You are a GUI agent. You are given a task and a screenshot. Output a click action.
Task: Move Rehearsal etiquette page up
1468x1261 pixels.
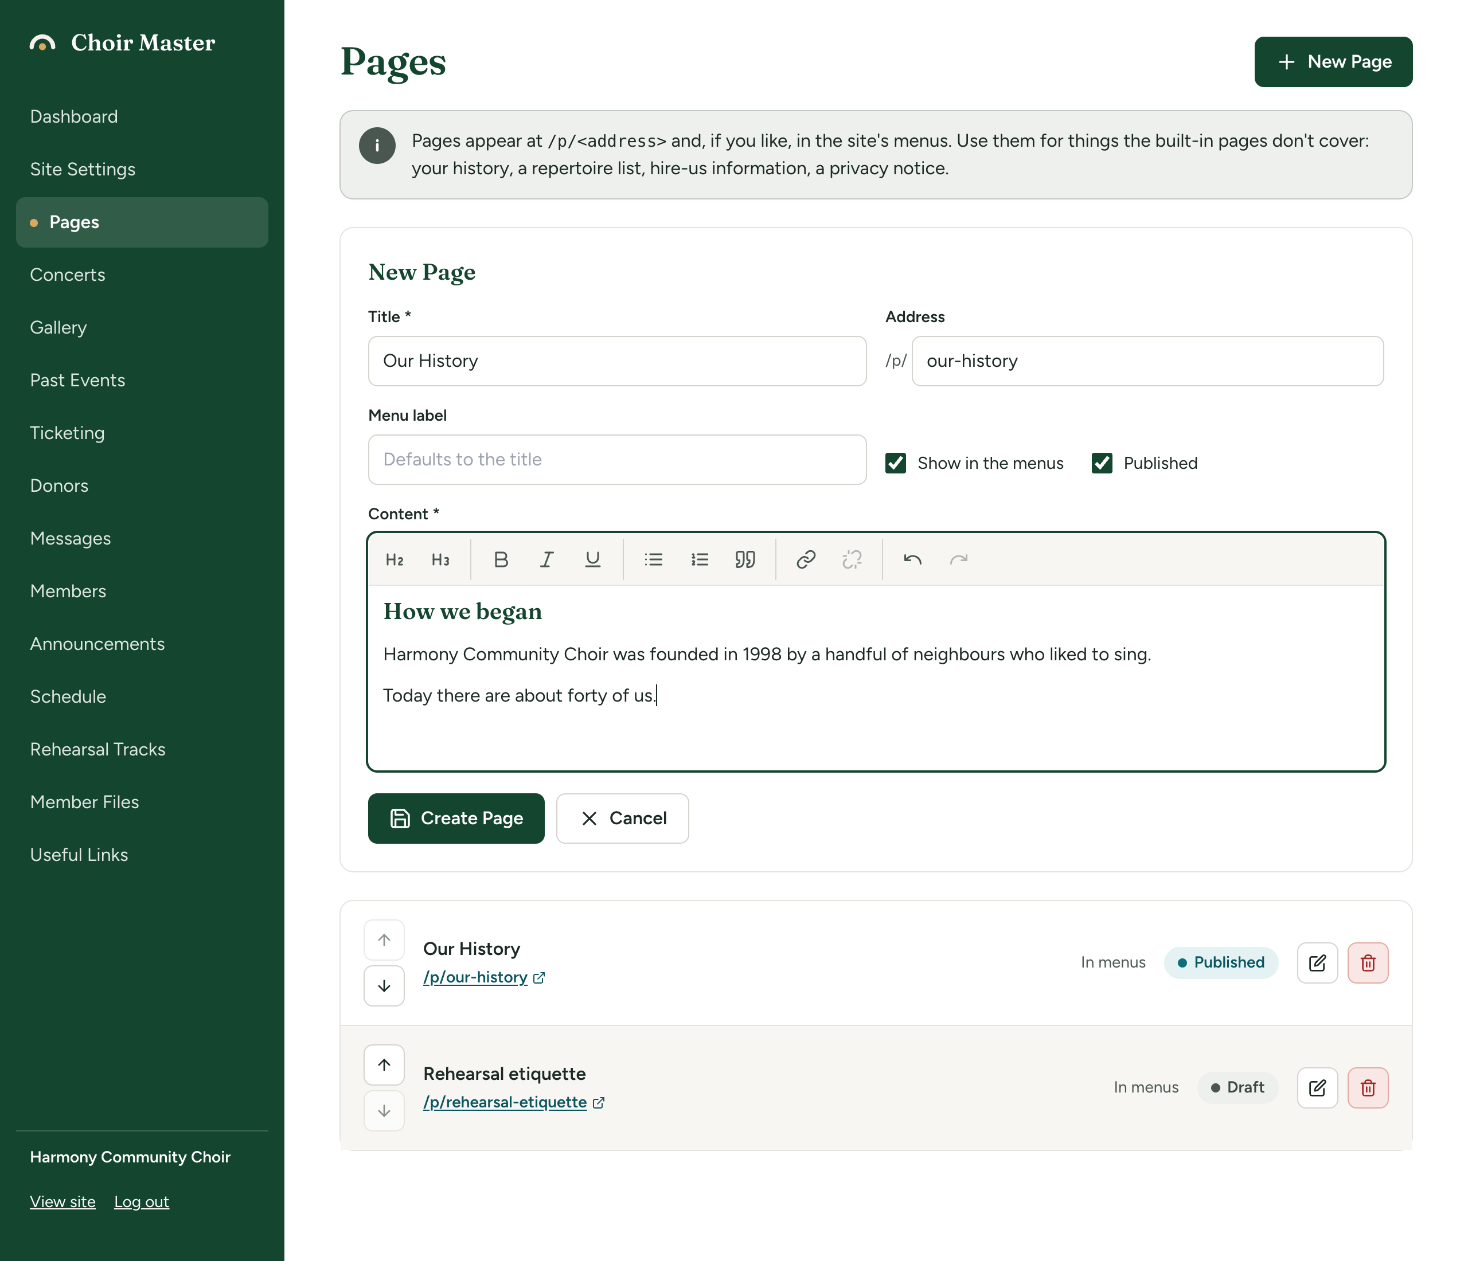coord(384,1065)
